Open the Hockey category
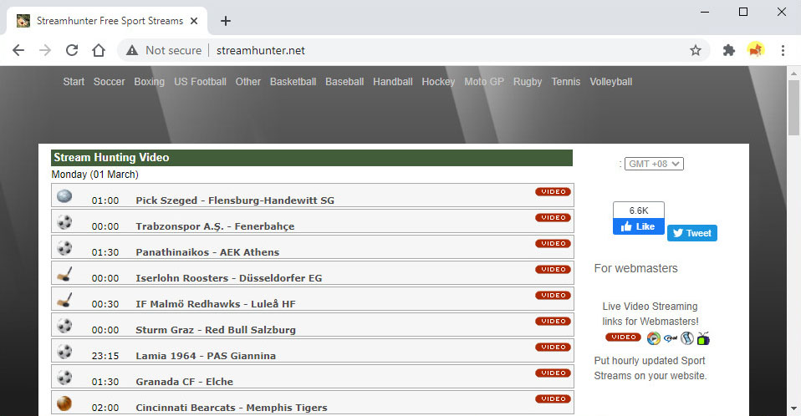 [438, 82]
